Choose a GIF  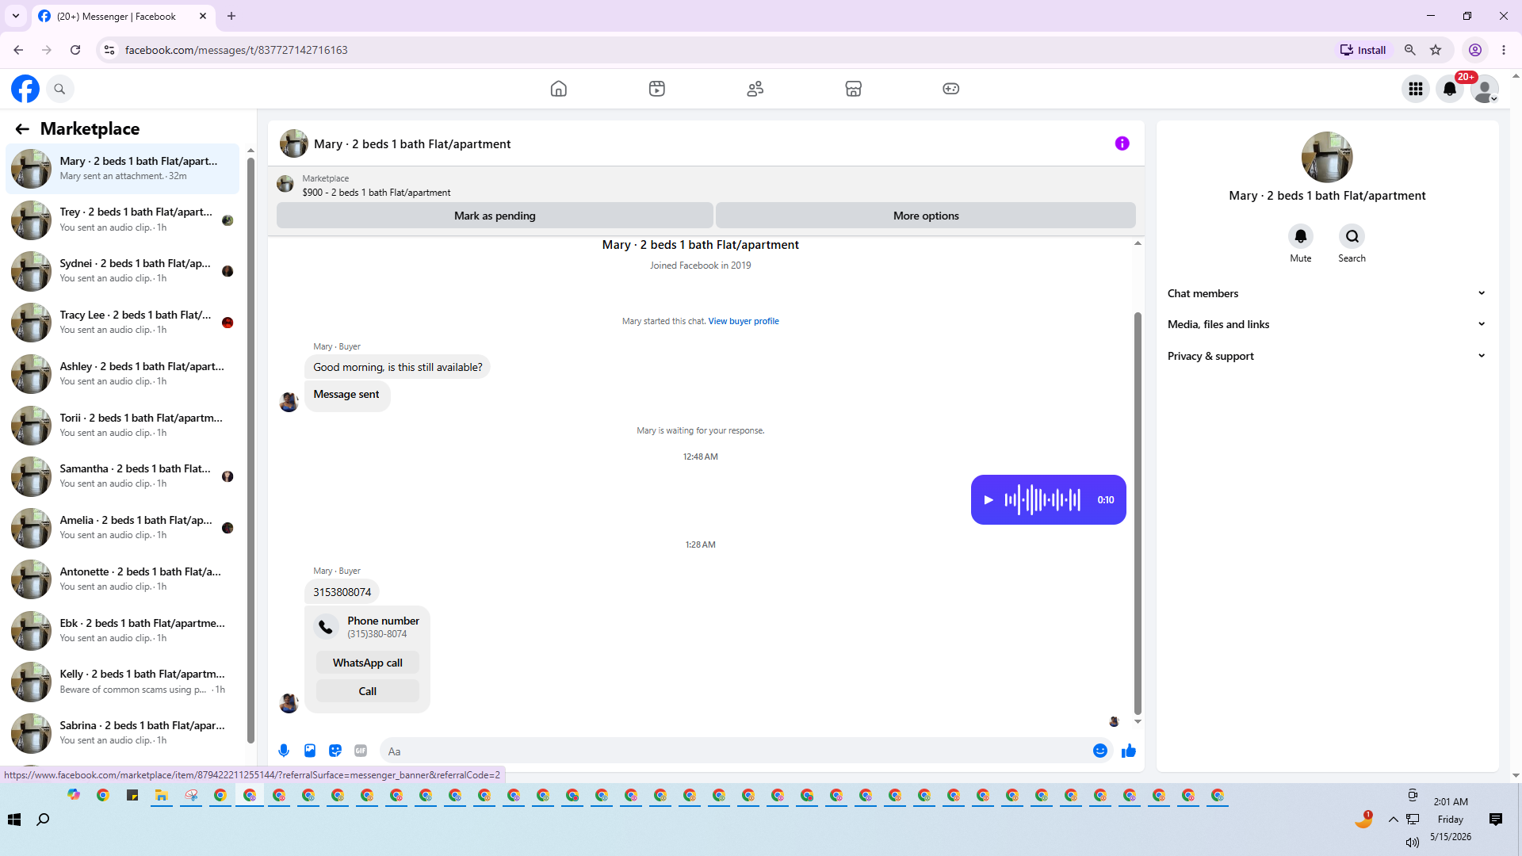361,751
